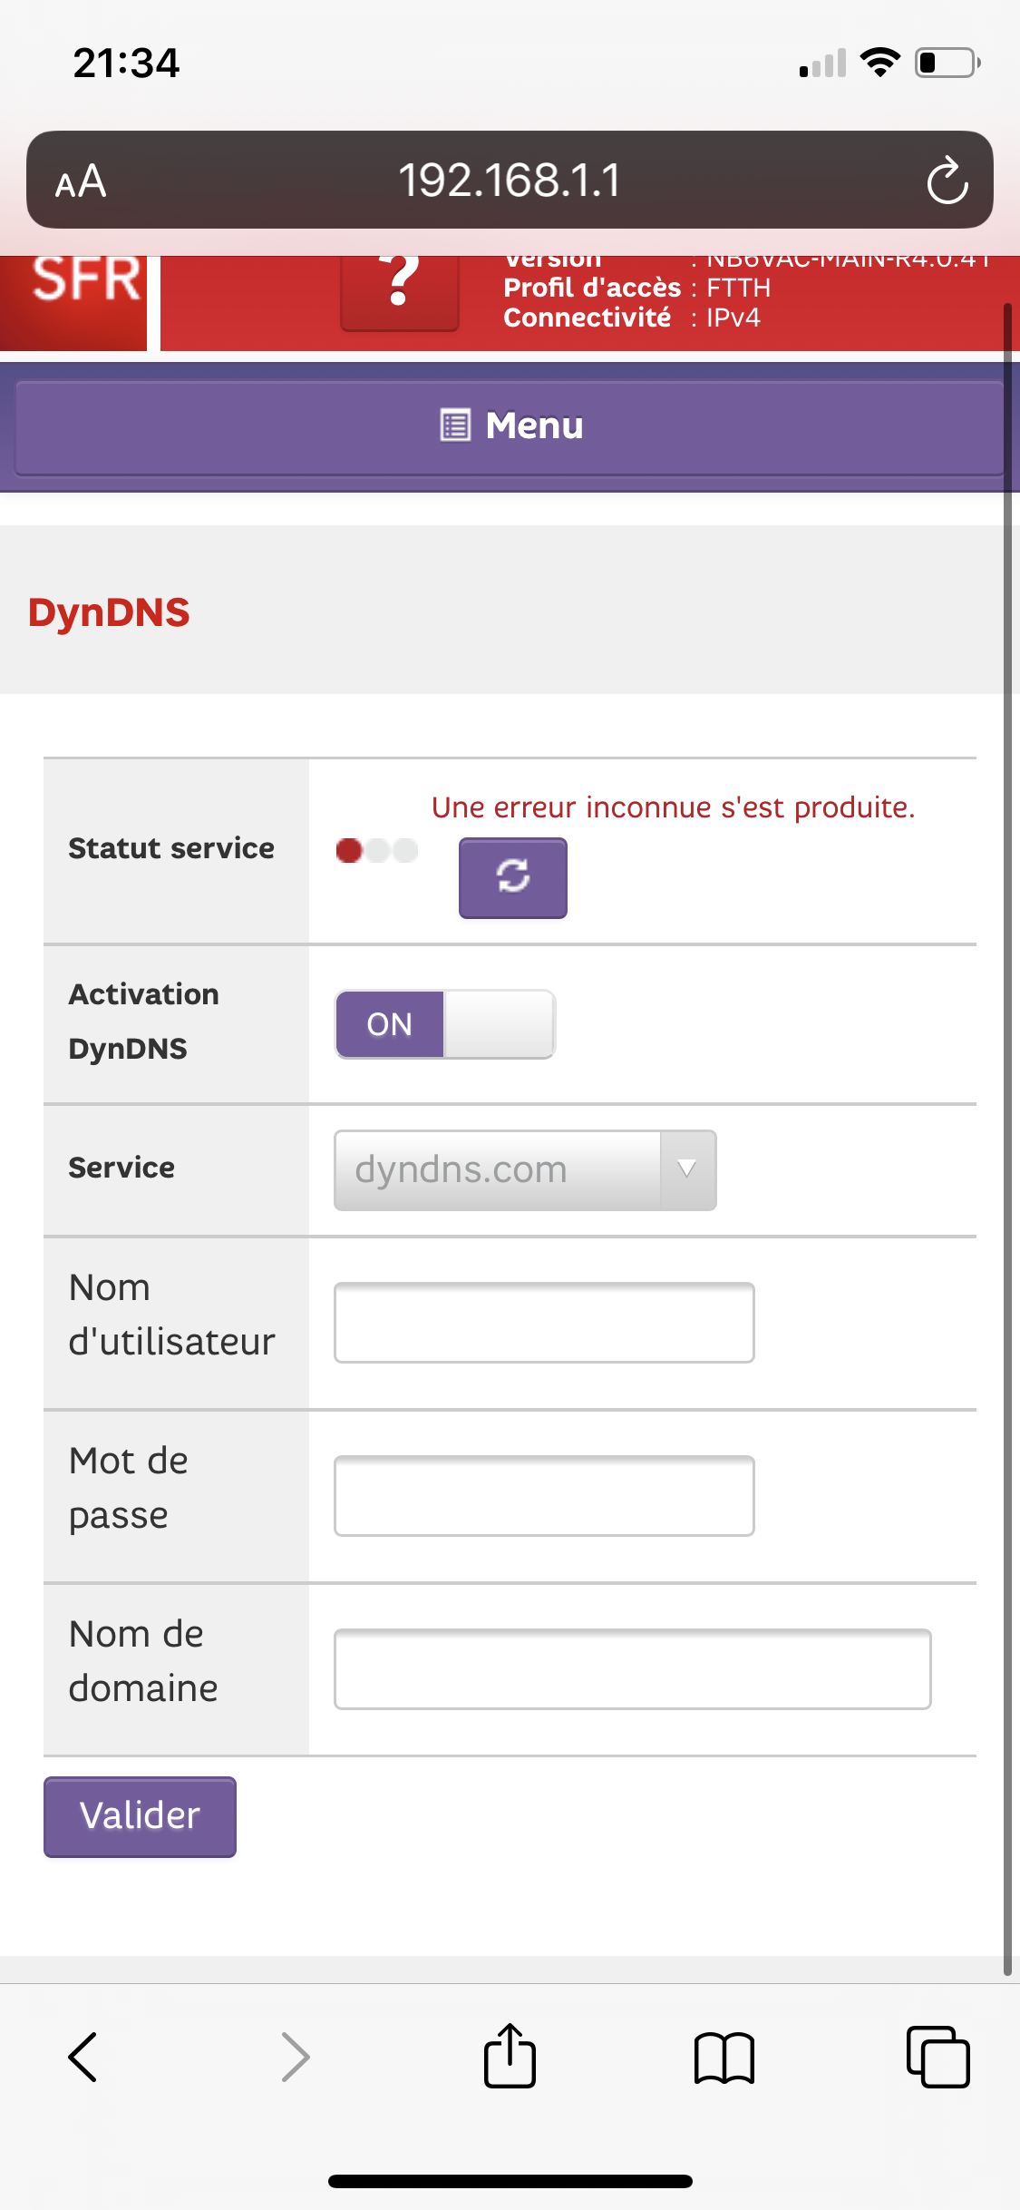Image resolution: width=1020 pixels, height=2210 pixels.
Task: Go back to the previous page
Action: tap(83, 2057)
